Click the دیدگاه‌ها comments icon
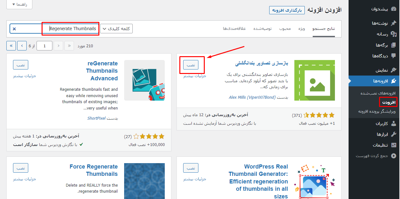This screenshot has height=199, width=400. point(394,56)
